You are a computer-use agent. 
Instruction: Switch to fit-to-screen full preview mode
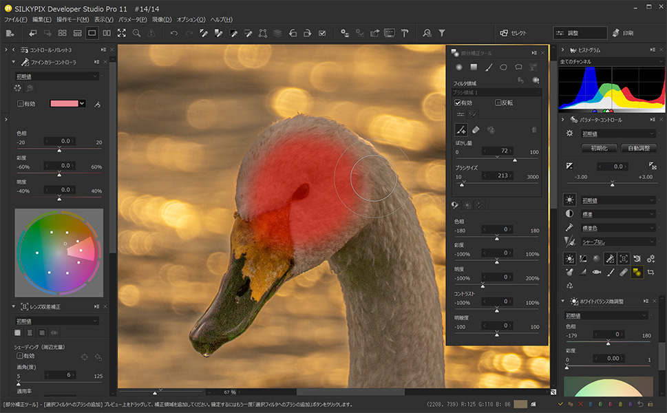point(122,33)
